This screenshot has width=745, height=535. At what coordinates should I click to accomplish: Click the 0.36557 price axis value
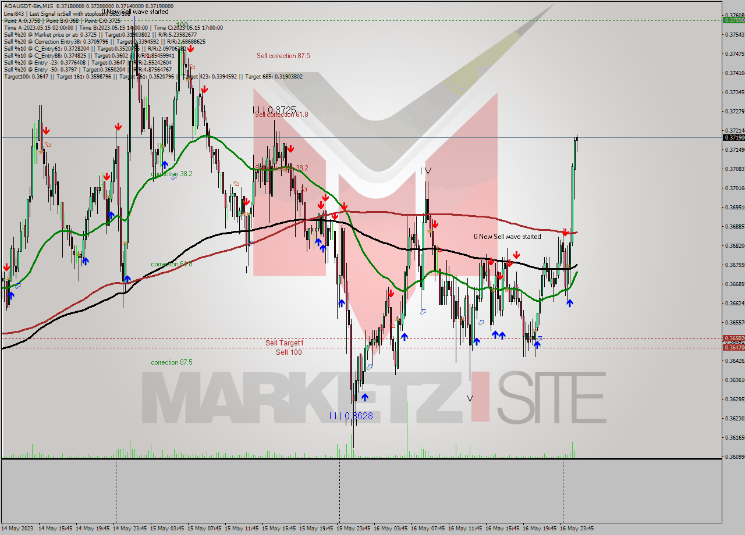coord(734,323)
